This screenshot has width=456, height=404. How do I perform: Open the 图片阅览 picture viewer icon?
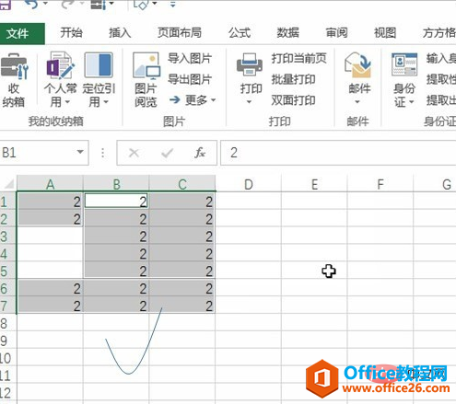point(146,65)
